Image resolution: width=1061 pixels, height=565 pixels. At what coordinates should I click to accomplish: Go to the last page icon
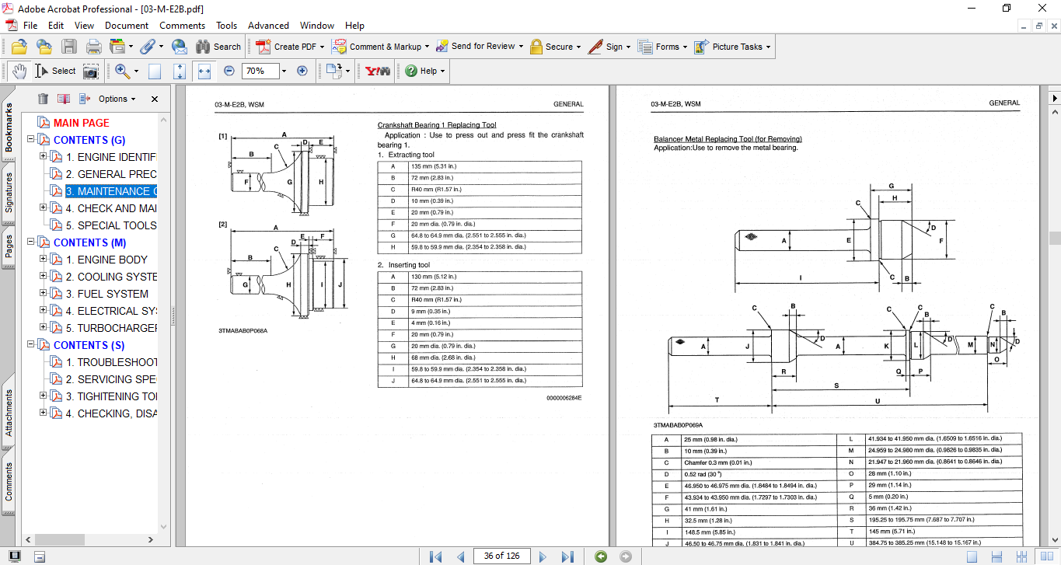coord(567,556)
